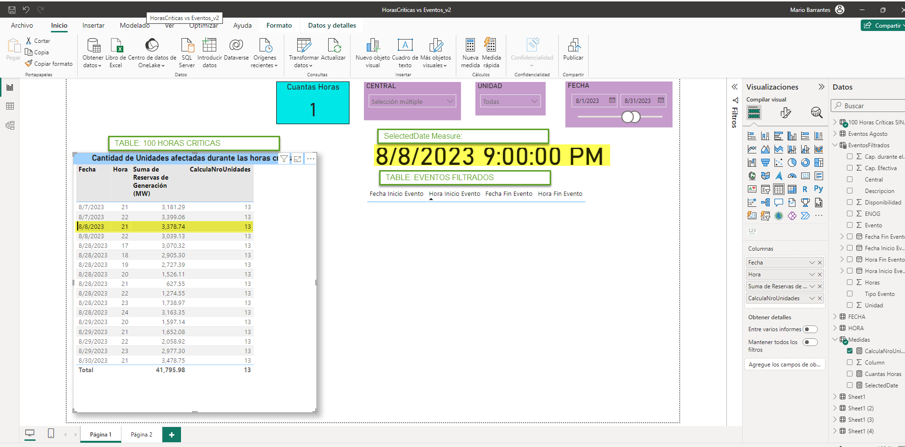Click the start date 8/1/2023 field
Screen dimensions: 905x447
(x=594, y=101)
